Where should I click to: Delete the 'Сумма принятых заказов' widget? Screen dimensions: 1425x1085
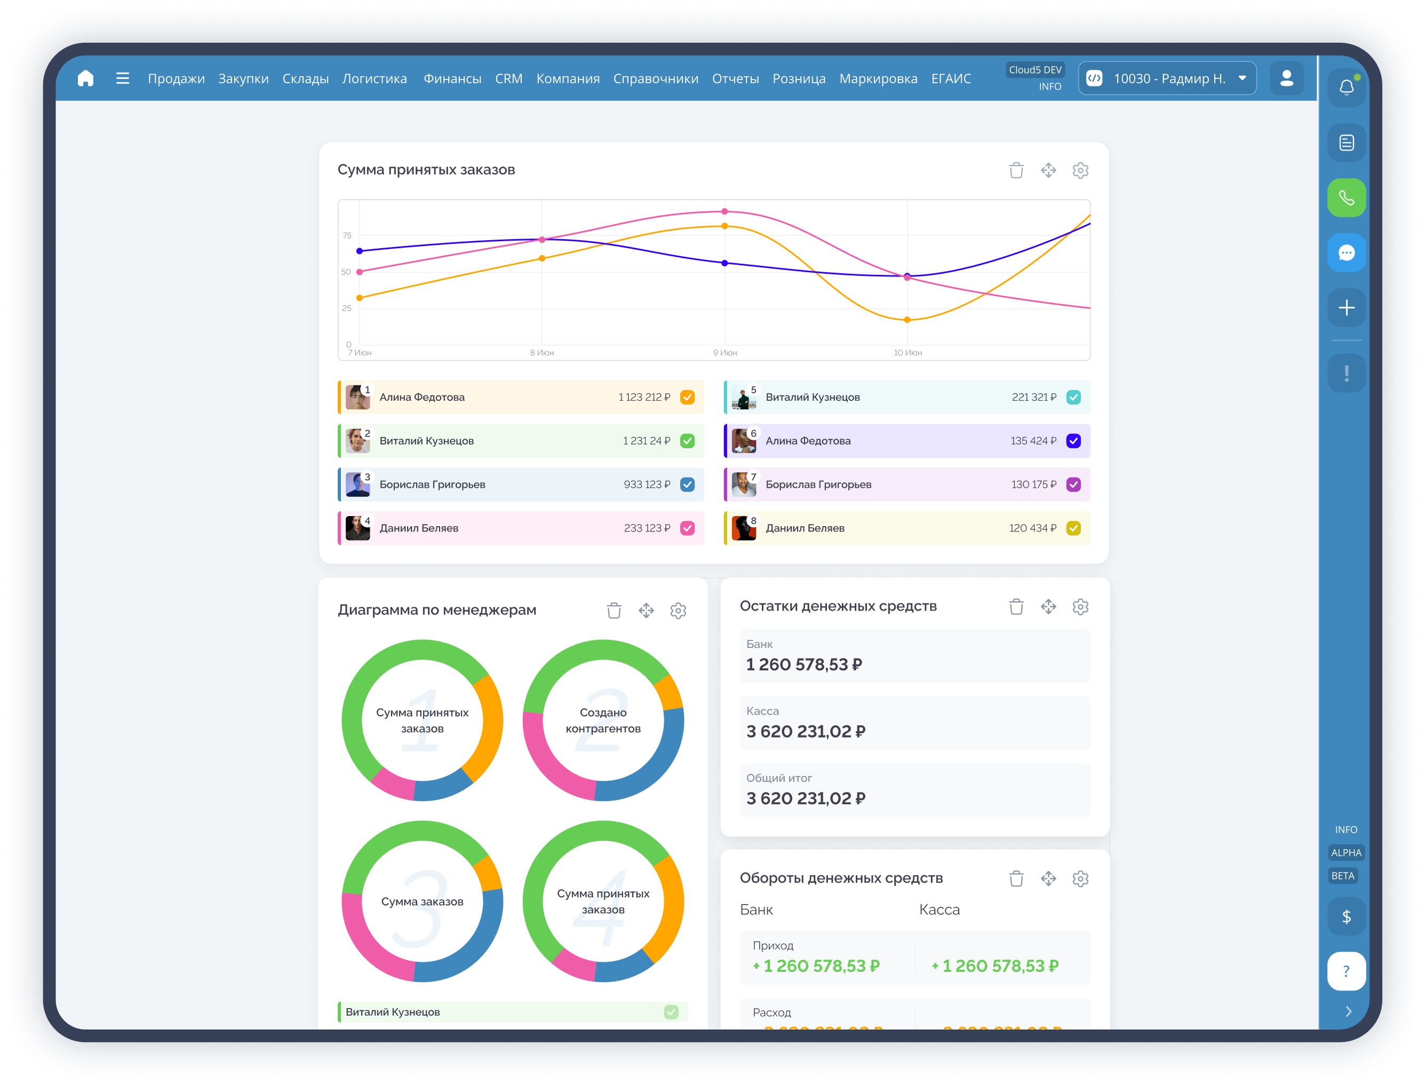pyautogui.click(x=1016, y=170)
